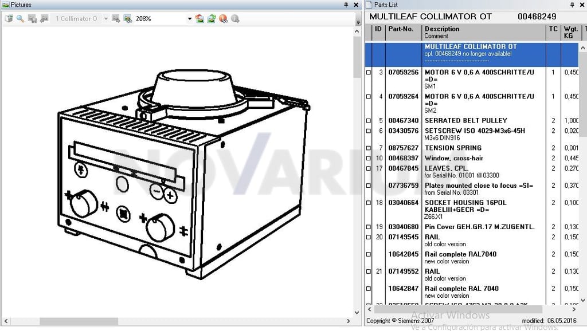The image size is (587, 331).
Task: Click 'TENSION SPRING' description
Action: [453, 148]
